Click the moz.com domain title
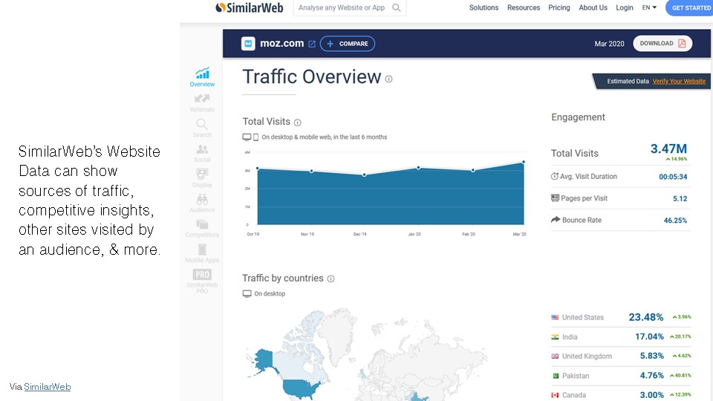713x401 pixels. click(281, 44)
